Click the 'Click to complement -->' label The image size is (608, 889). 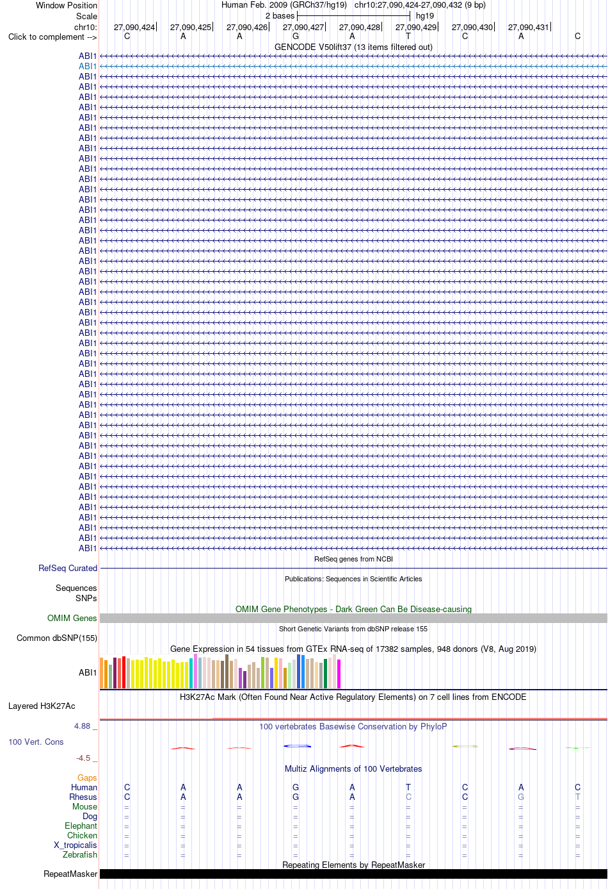[52, 37]
